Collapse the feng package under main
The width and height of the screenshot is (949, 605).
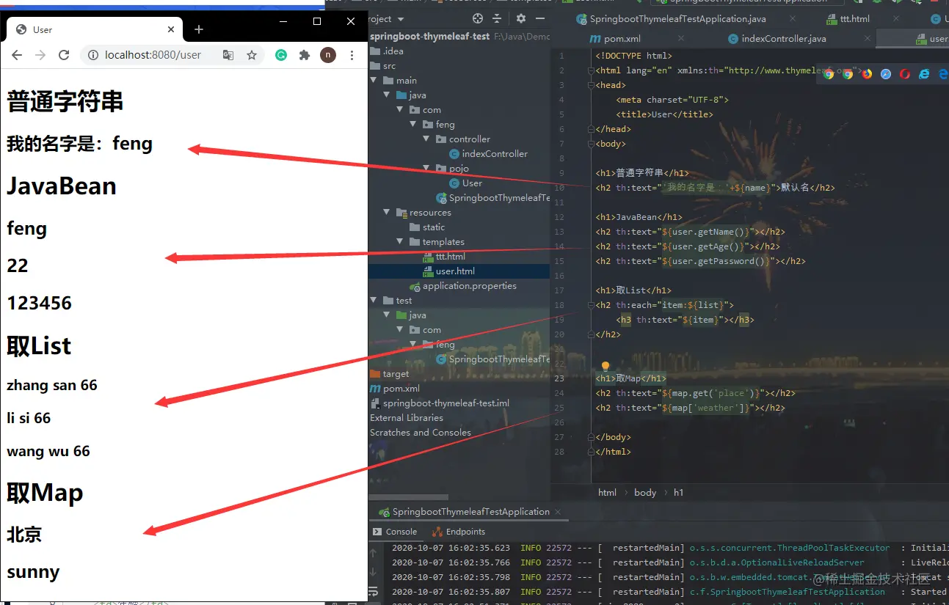(x=414, y=125)
